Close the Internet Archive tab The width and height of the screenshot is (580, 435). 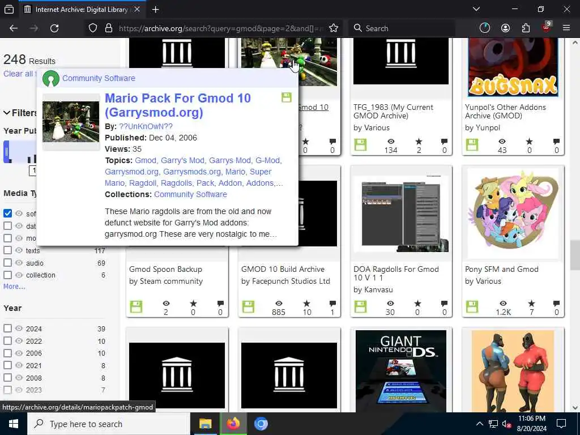137,10
